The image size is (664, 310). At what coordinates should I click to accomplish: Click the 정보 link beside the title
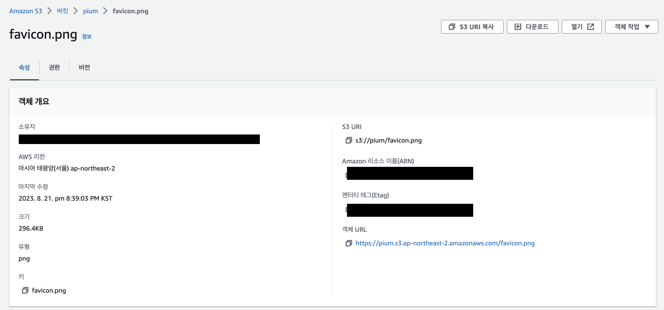pos(87,36)
